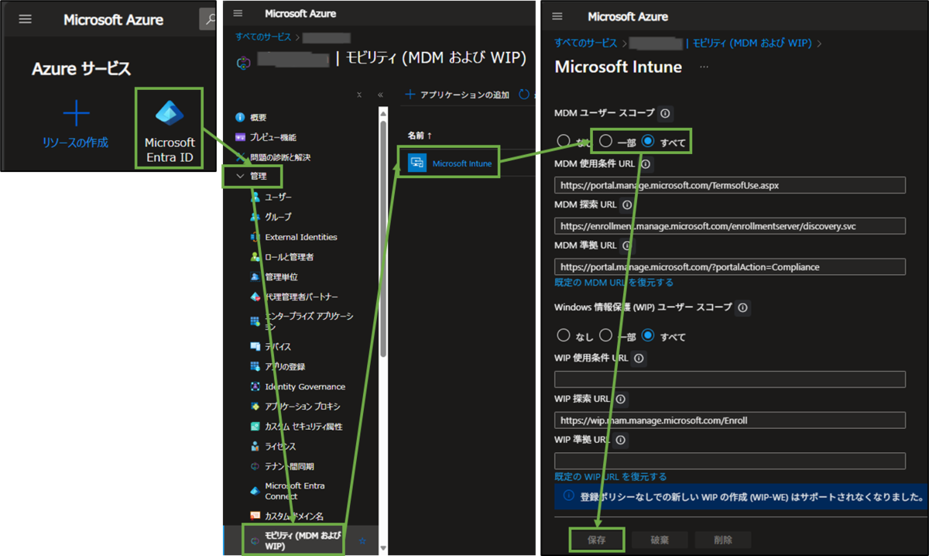Select 一部 for MDM ユーザー スコープ
The height and width of the screenshot is (556, 929).
click(606, 141)
